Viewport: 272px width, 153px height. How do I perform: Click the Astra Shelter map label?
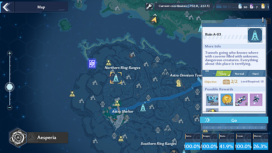point(123,111)
